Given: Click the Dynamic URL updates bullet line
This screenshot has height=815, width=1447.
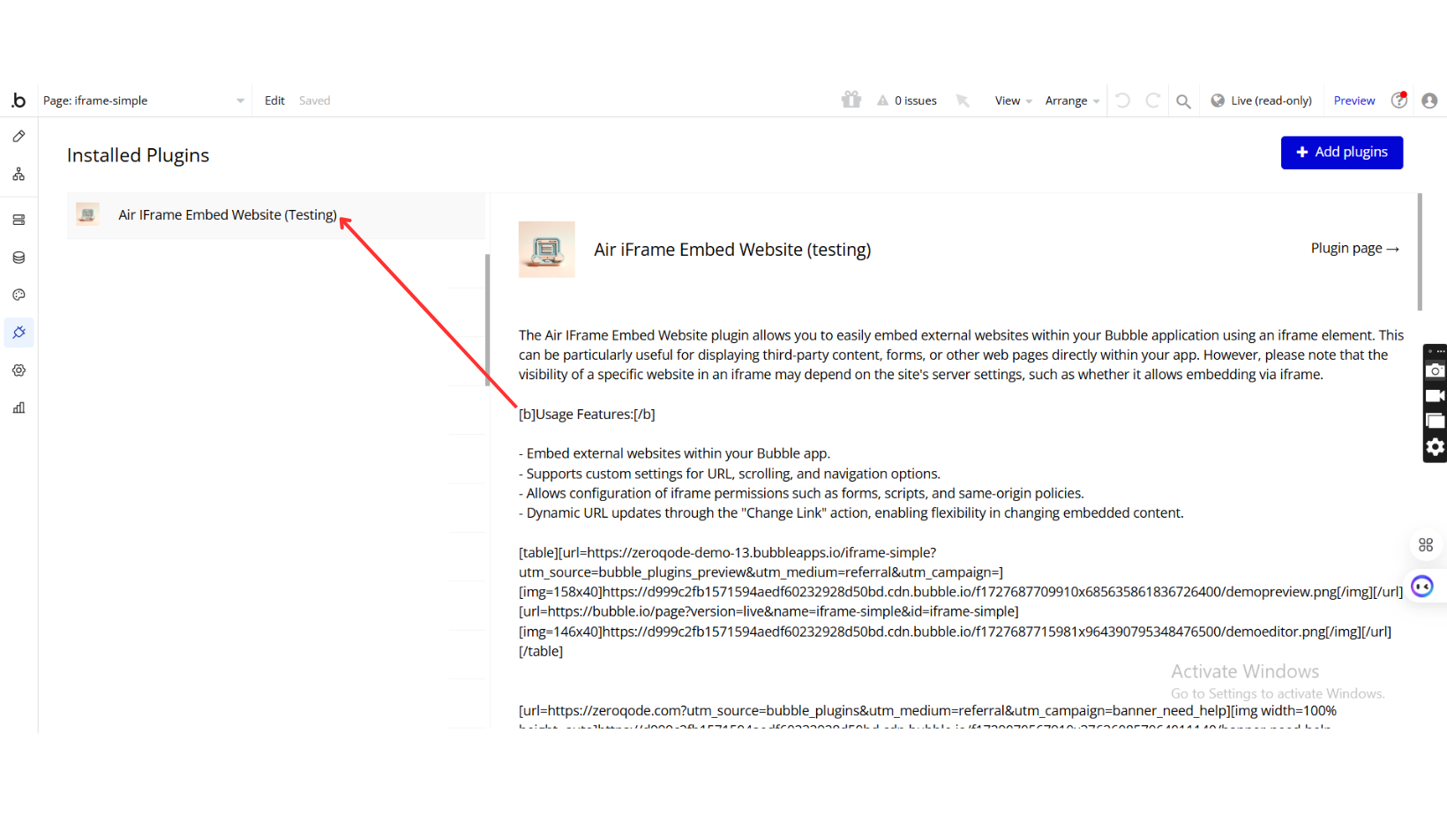Looking at the screenshot, I should point(851,513).
